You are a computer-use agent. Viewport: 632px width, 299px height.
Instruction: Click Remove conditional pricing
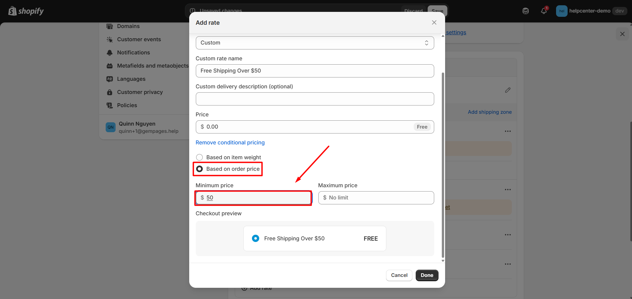(230, 142)
